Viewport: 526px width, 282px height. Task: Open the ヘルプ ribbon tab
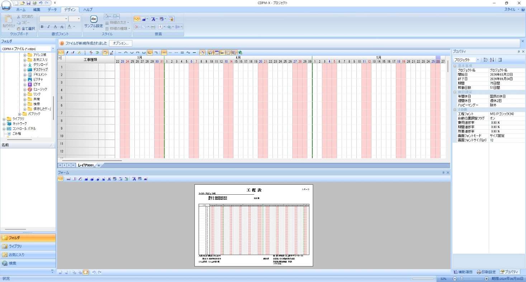point(88,10)
